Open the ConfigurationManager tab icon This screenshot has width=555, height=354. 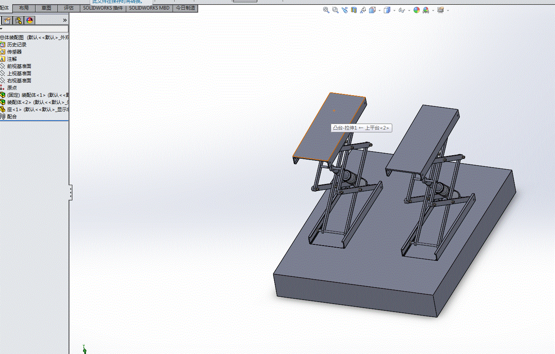18,20
